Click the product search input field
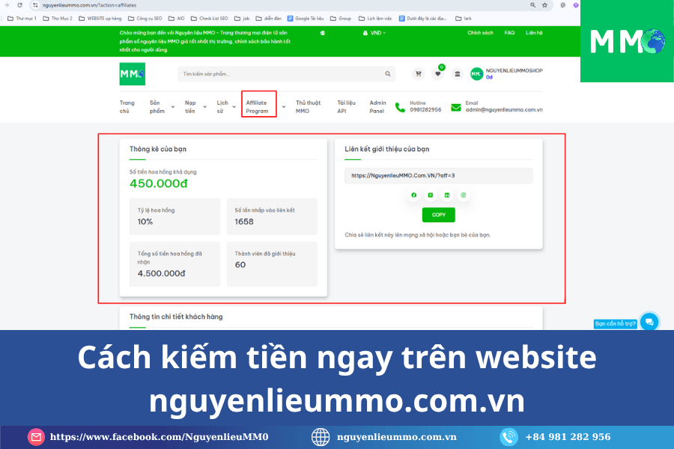The height and width of the screenshot is (449, 674). [281, 74]
